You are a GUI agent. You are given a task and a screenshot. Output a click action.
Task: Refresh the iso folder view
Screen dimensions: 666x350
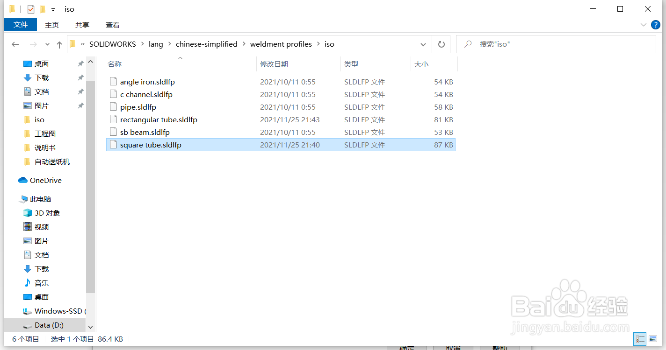tap(441, 44)
